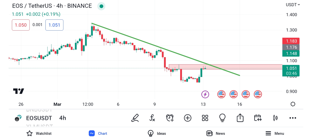Screen dimensions: 312x140
Task: Change the candlestick chart type
Action: coord(275,118)
